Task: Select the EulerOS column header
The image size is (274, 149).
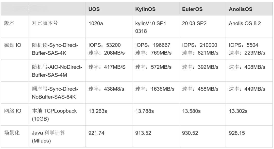Action: tap(202, 9)
